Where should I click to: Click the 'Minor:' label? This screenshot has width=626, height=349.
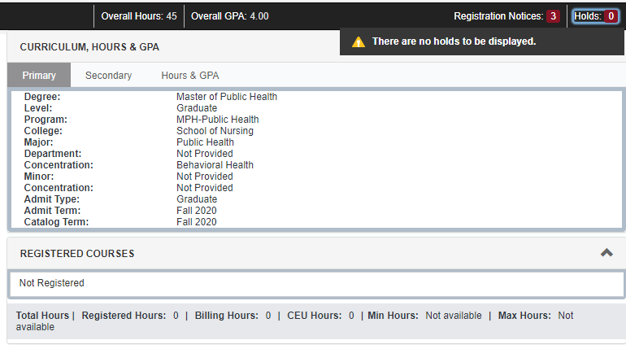(39, 176)
